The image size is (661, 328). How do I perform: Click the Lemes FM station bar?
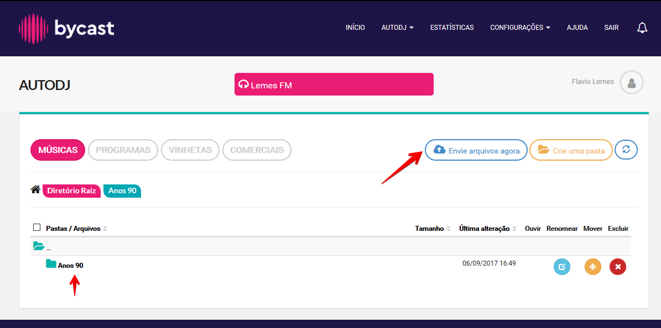point(334,84)
